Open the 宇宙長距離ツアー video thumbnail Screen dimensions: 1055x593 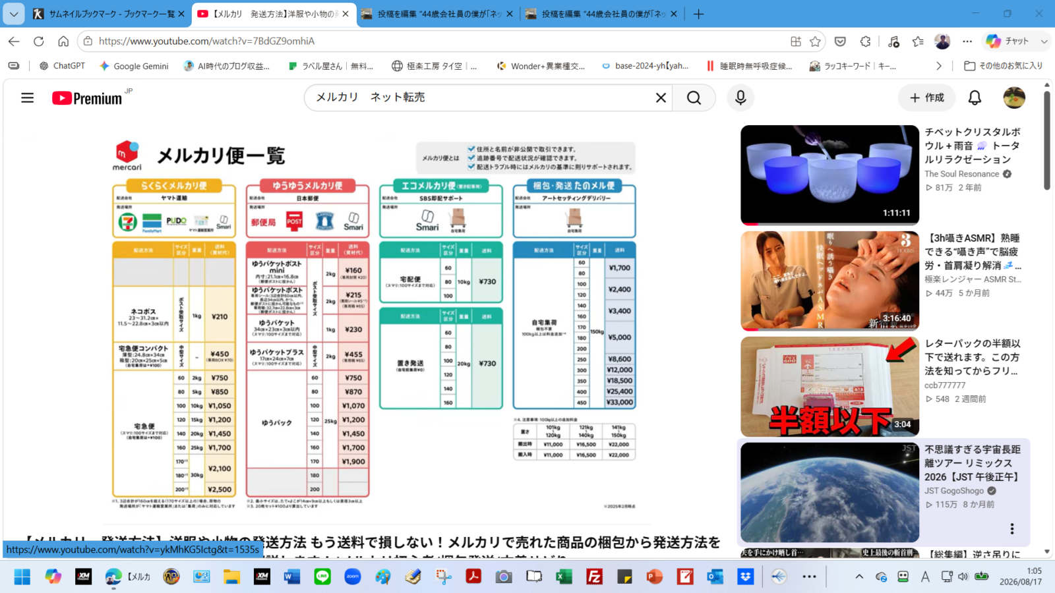[829, 492]
